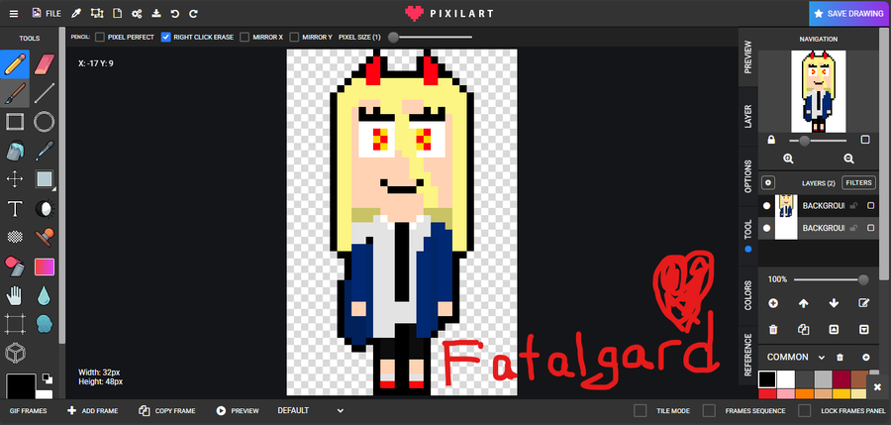
Task: Select the Eraser tool
Action: [x=45, y=63]
